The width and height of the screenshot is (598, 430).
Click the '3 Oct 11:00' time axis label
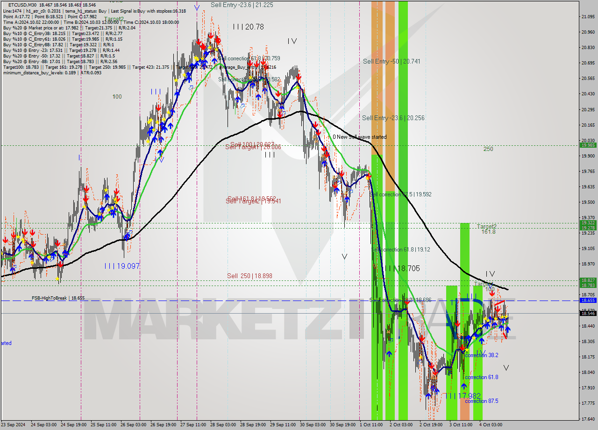[461, 425]
